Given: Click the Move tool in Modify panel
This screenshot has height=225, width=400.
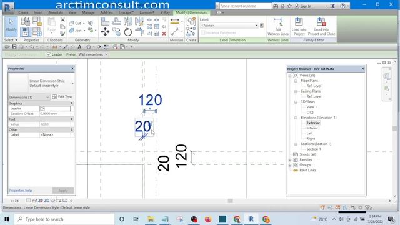Looking at the screenshot, I should 105,32.
